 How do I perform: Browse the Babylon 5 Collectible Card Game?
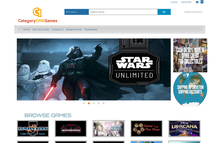pos(33,129)
